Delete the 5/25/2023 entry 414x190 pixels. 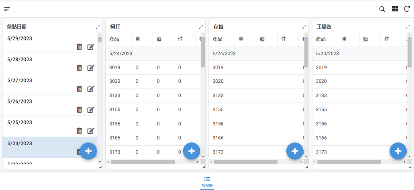pos(79,131)
